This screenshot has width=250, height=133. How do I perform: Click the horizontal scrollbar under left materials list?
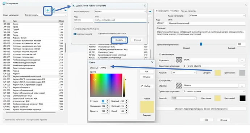[31, 113]
